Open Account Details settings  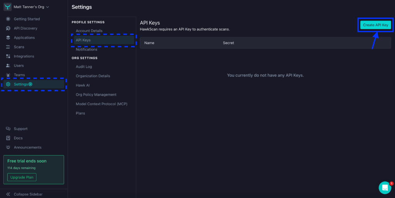pyautogui.click(x=89, y=31)
